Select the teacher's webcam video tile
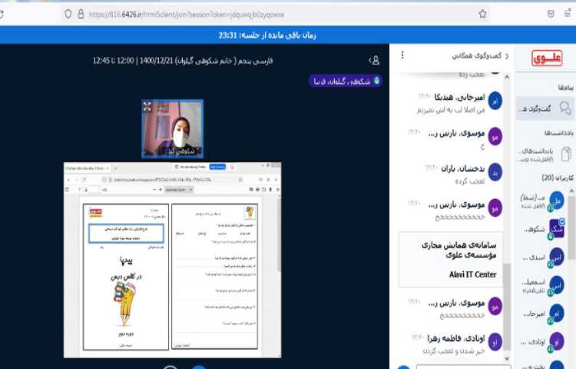 point(172,128)
